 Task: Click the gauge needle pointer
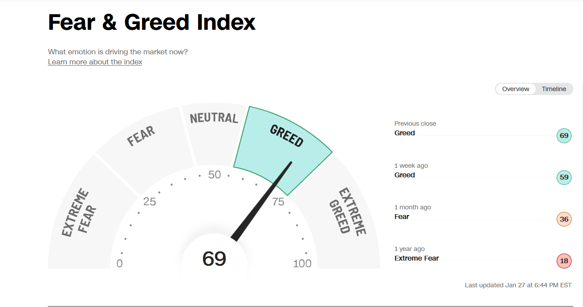262,201
